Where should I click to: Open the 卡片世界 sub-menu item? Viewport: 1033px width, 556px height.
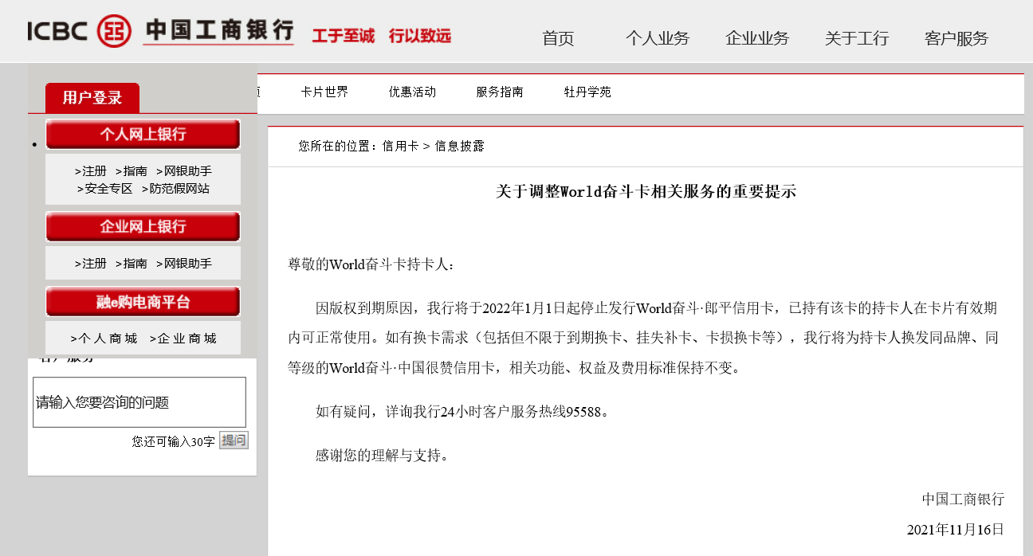324,92
